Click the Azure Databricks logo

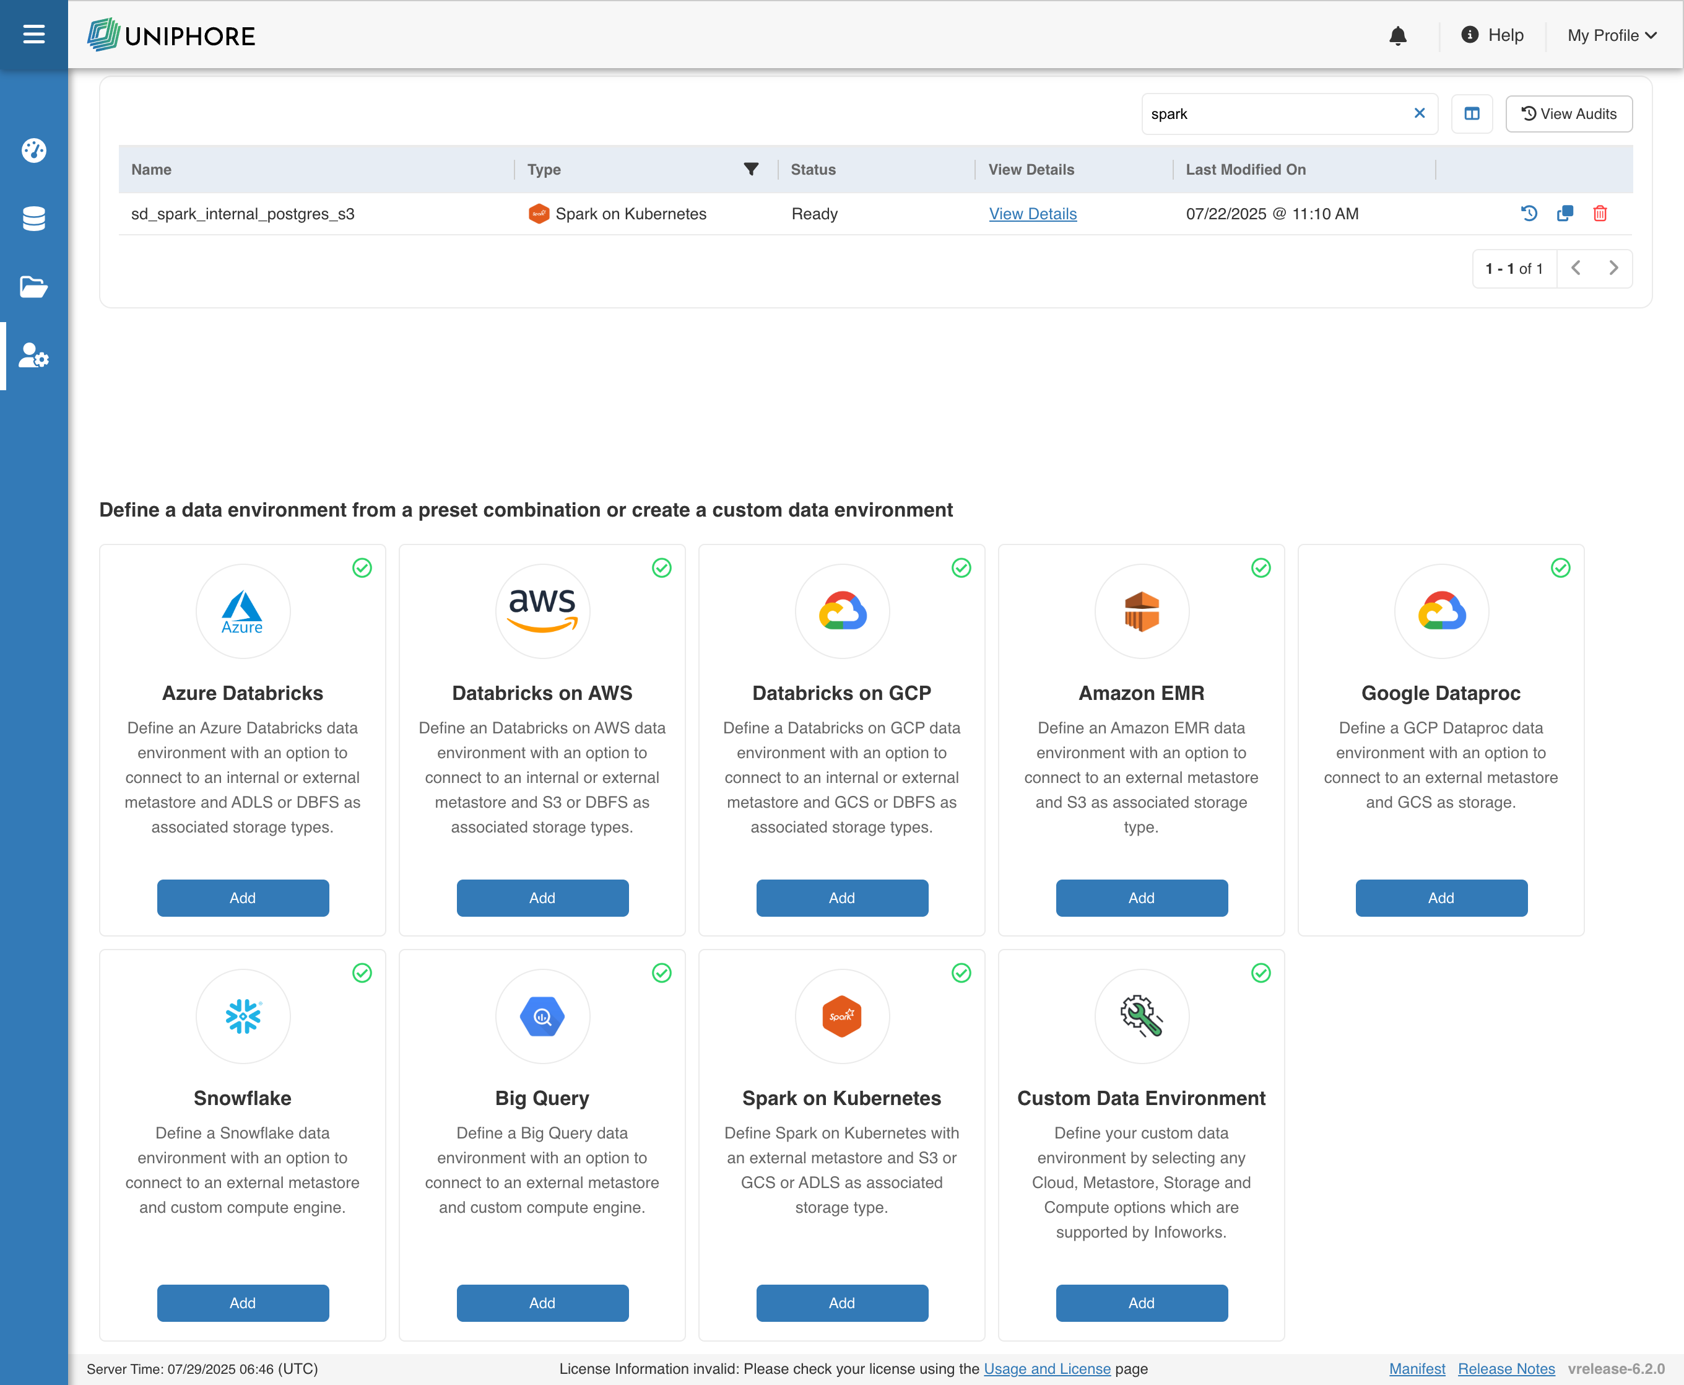click(243, 612)
